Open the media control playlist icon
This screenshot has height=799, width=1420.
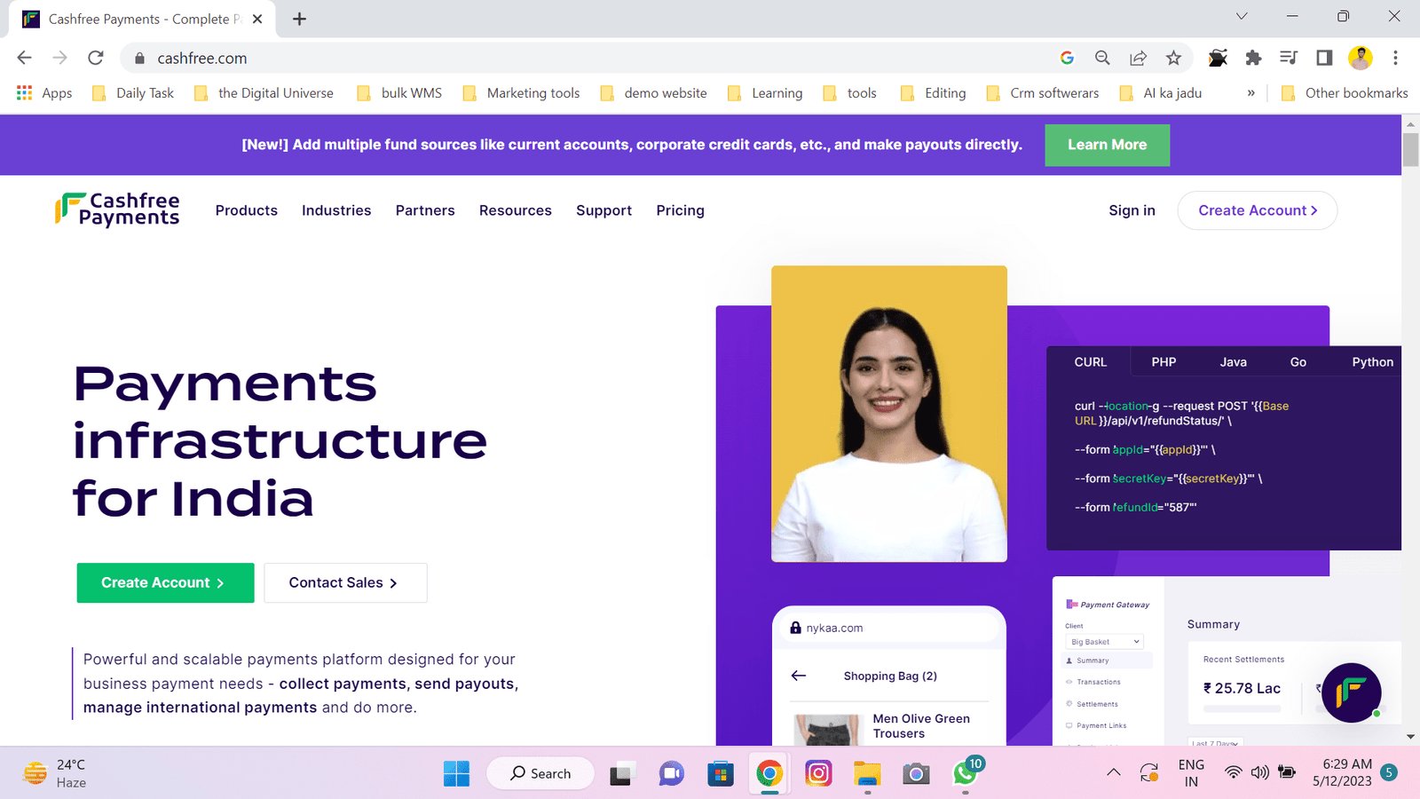tap(1289, 58)
